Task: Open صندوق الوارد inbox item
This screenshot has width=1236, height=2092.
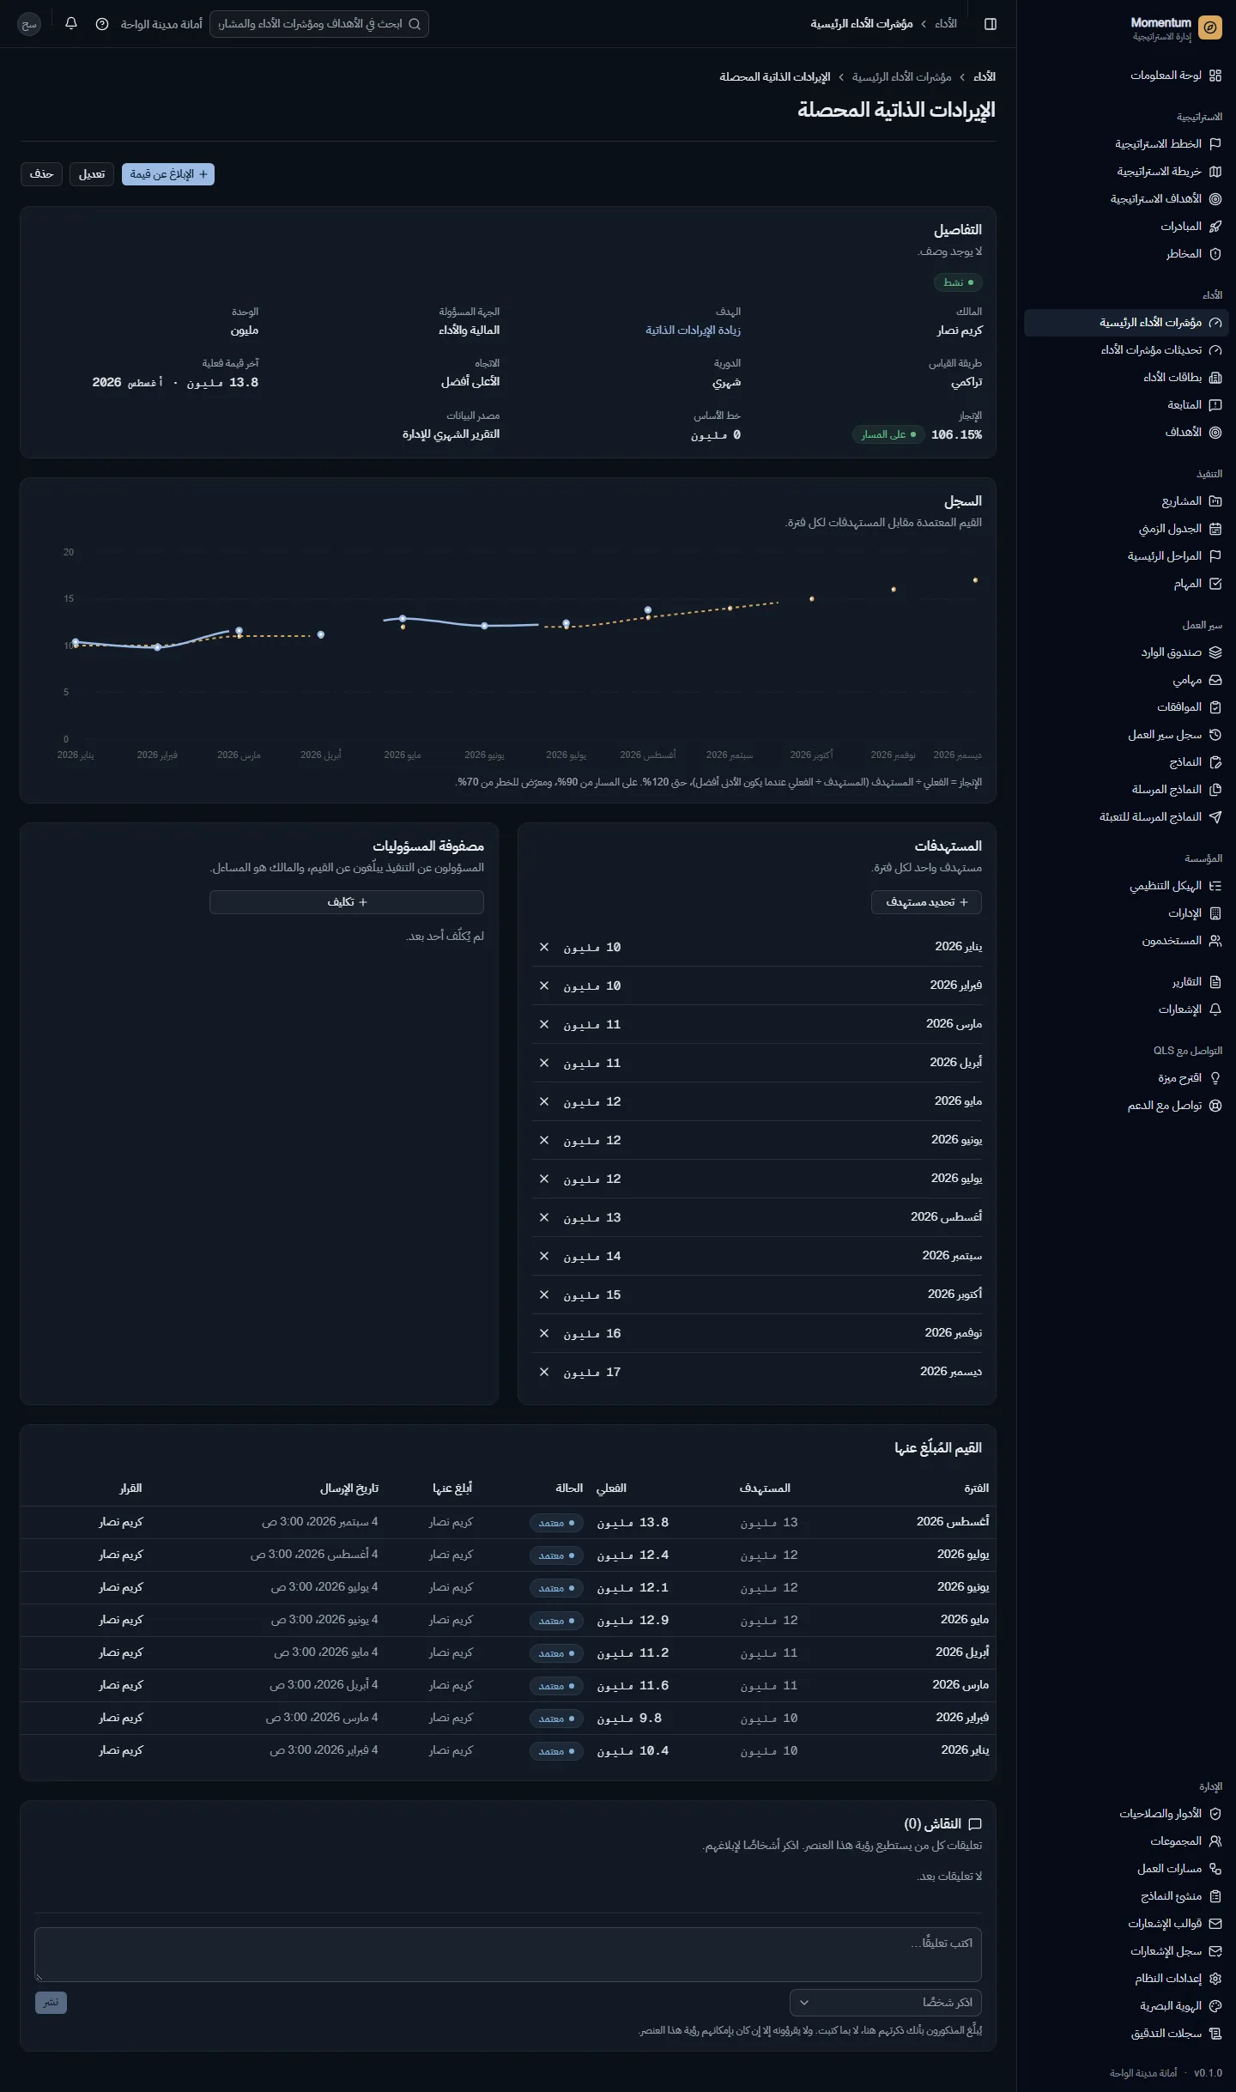Action: tap(1126, 652)
